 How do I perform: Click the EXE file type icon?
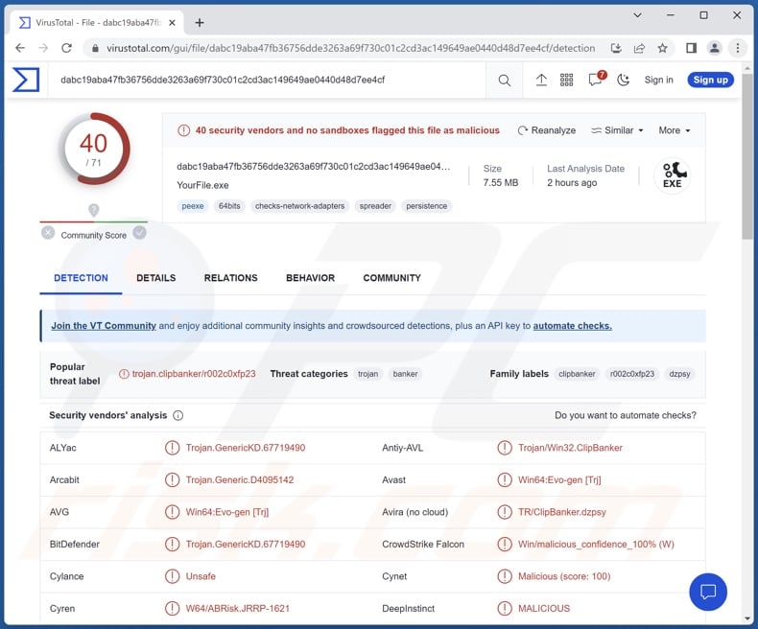point(672,175)
